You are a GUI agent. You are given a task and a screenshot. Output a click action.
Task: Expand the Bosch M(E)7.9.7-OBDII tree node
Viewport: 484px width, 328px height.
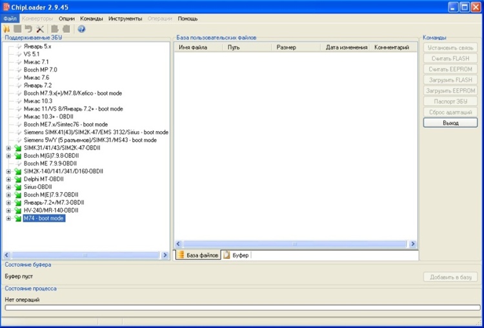(x=8, y=195)
